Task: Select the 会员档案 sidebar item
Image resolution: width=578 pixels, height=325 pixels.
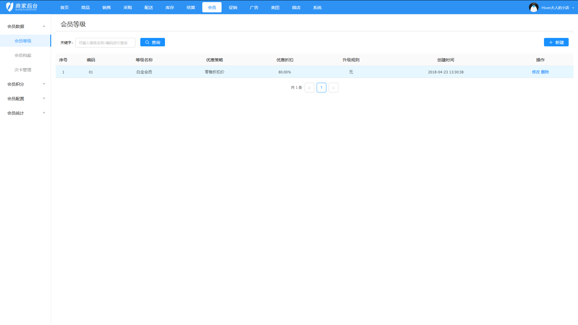Action: click(x=23, y=55)
